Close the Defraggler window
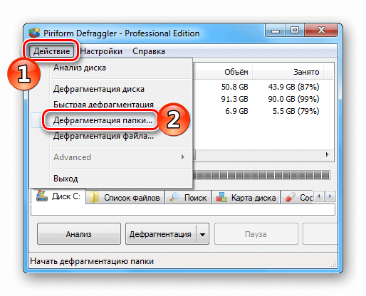 tap(321, 31)
